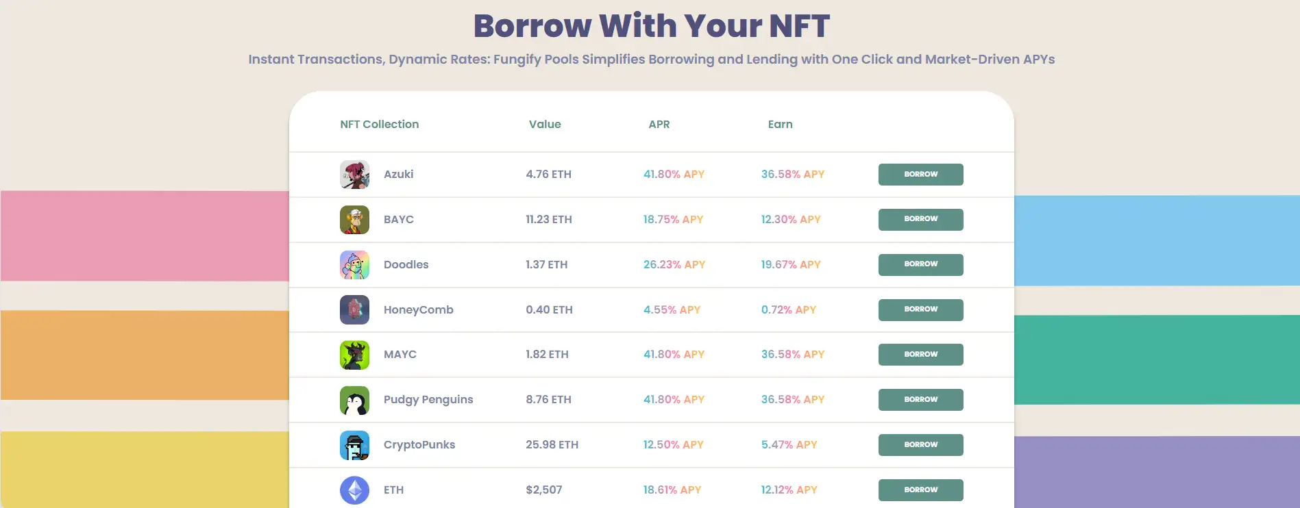The height and width of the screenshot is (508, 1300).
Task: Click the Doodles collection avatar icon
Action: click(x=354, y=265)
